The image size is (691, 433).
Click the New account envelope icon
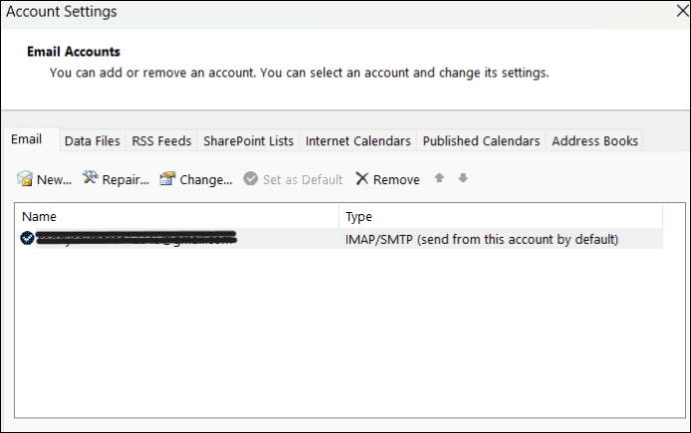[25, 179]
